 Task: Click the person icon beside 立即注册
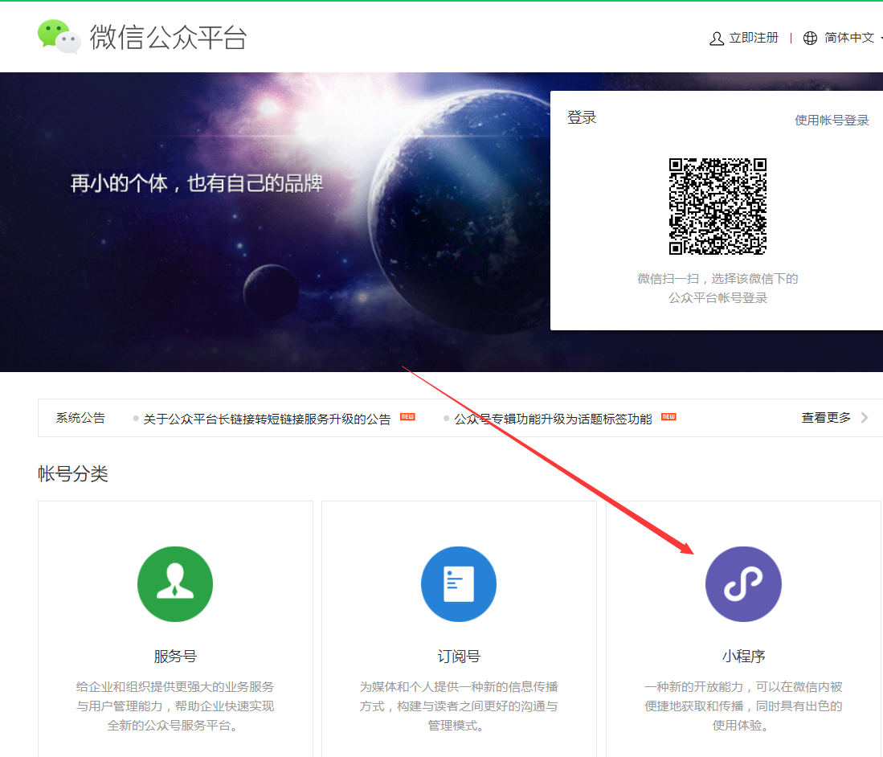(x=716, y=37)
